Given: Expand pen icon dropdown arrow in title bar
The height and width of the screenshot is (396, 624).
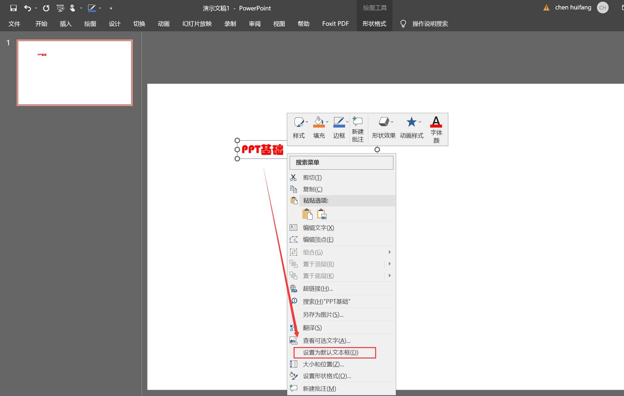Looking at the screenshot, I should [100, 8].
